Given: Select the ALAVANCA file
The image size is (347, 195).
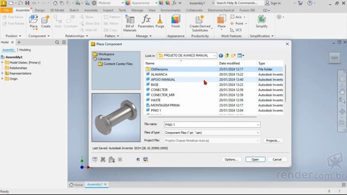Looking at the screenshot, I should [x=159, y=75].
